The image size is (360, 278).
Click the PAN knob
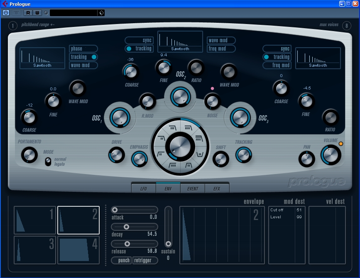click(x=307, y=159)
